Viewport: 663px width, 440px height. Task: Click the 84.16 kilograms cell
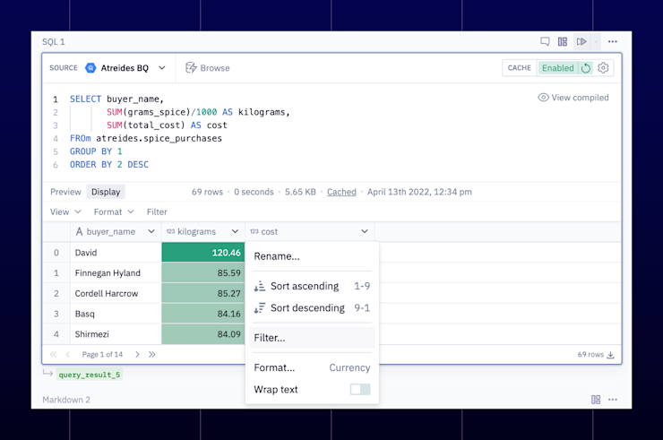(x=203, y=314)
